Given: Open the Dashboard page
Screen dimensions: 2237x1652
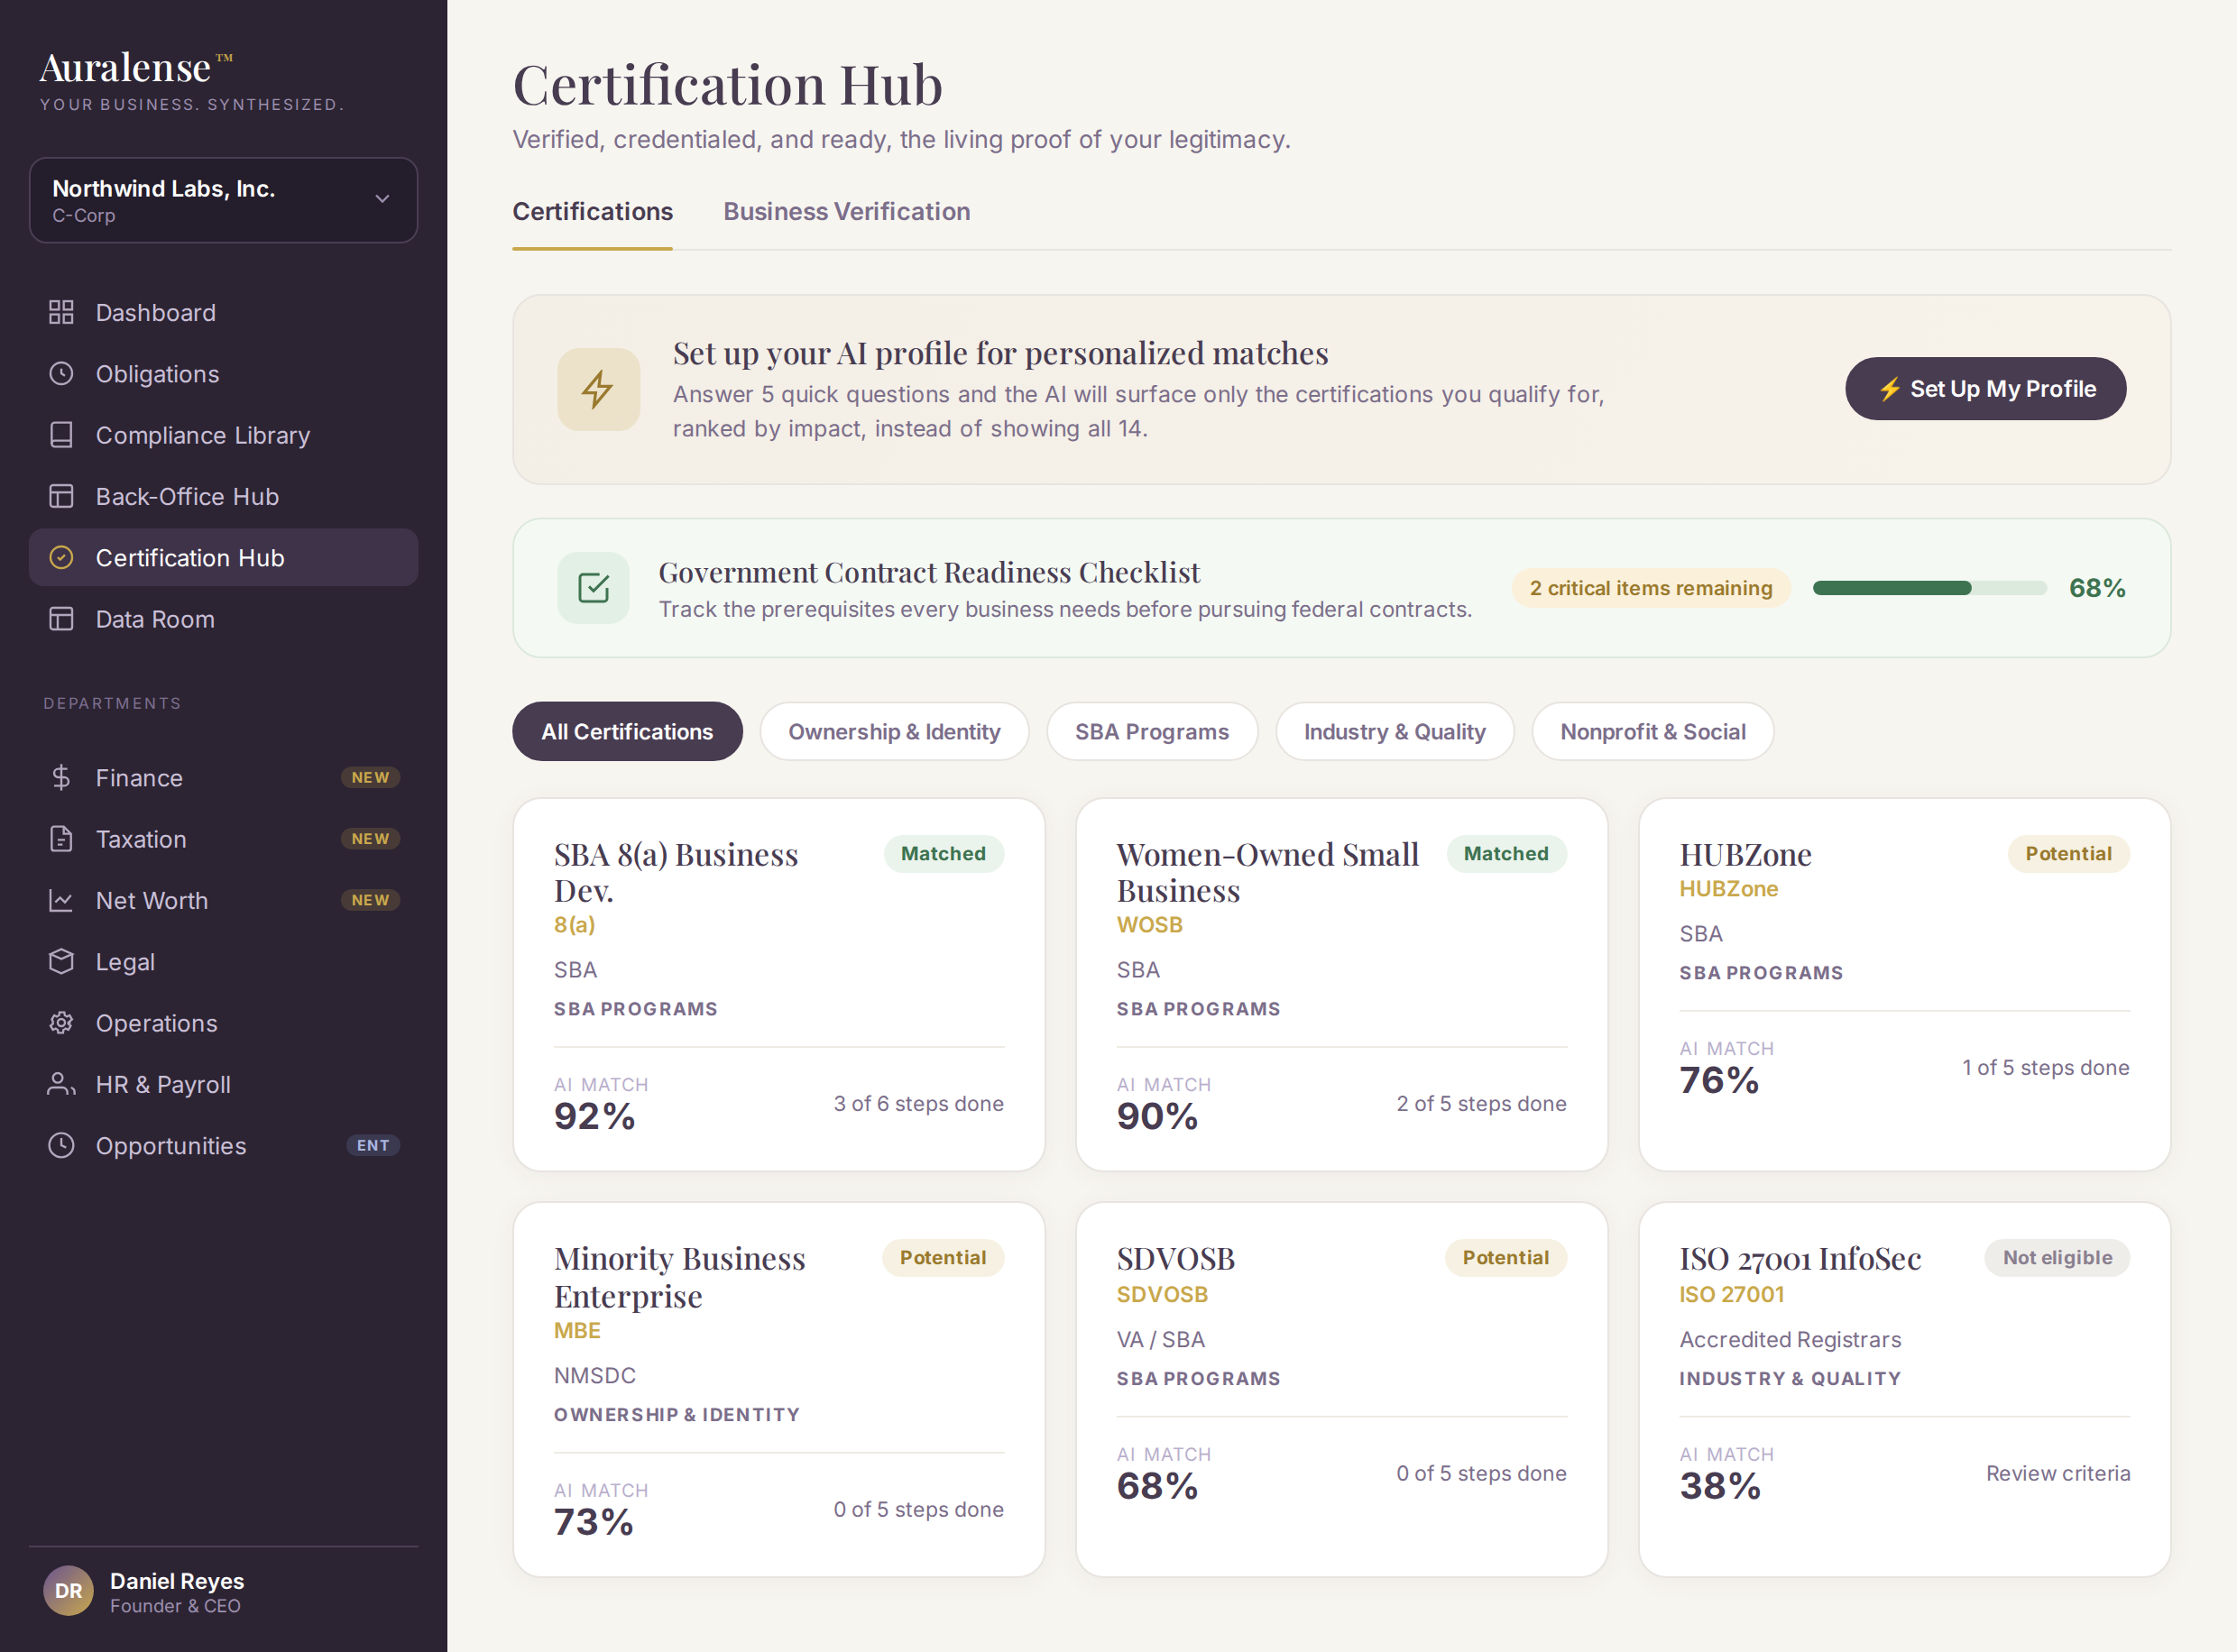Looking at the screenshot, I should pos(223,312).
